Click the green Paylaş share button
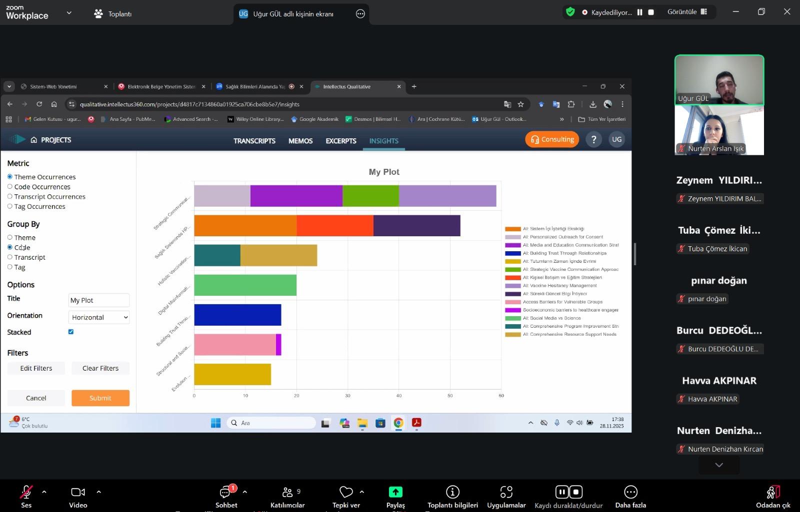The height and width of the screenshot is (512, 800). point(395,493)
